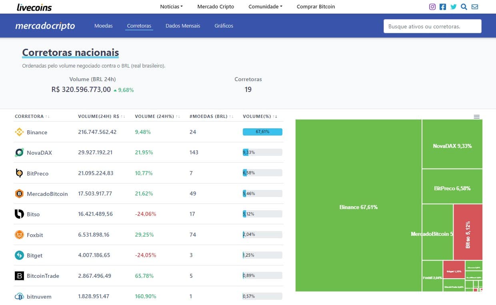496x305 pixels.
Task: Select the MercadoBitcoin treemap block
Action: pos(438,232)
